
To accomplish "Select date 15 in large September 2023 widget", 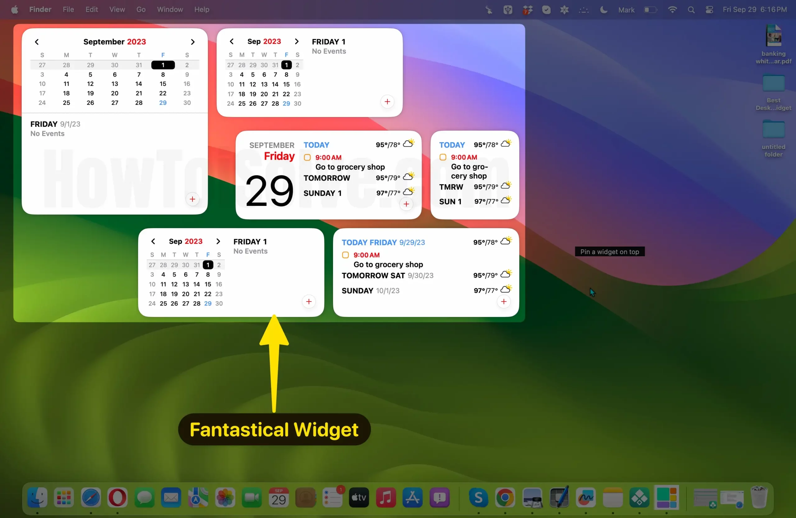I will click(x=163, y=84).
